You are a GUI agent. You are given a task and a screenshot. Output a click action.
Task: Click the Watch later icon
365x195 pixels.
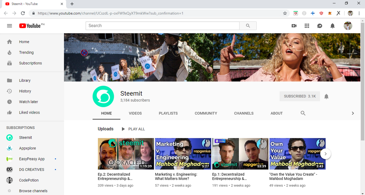click(x=9, y=102)
